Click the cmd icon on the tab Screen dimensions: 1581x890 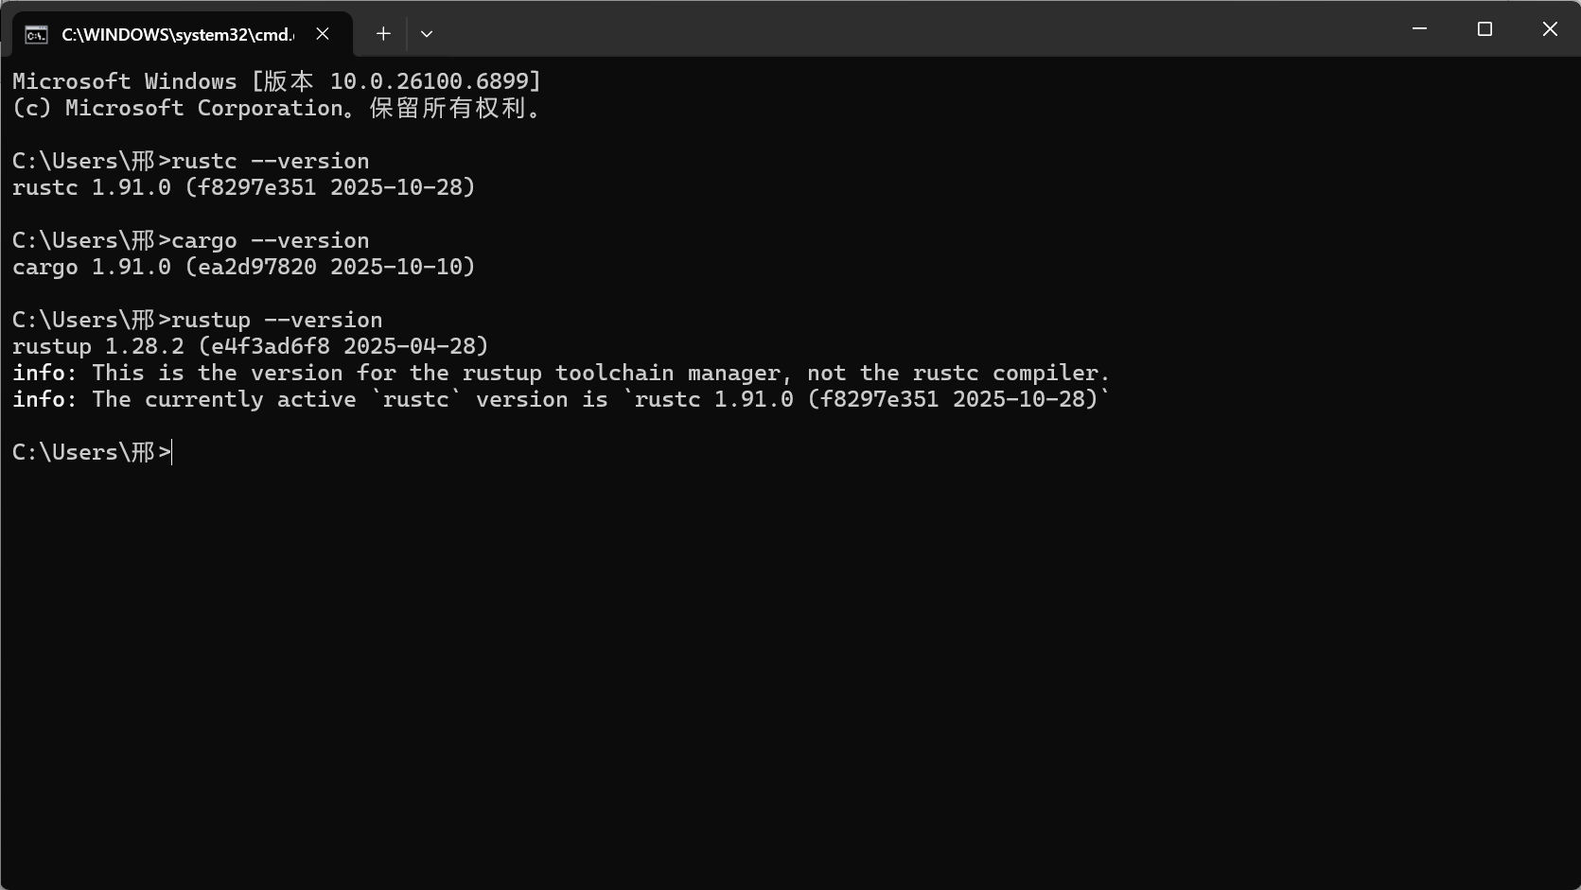click(x=36, y=34)
